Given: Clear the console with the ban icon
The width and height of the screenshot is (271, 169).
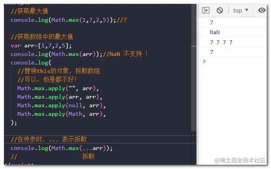Looking at the screenshot, I should [x=220, y=10].
